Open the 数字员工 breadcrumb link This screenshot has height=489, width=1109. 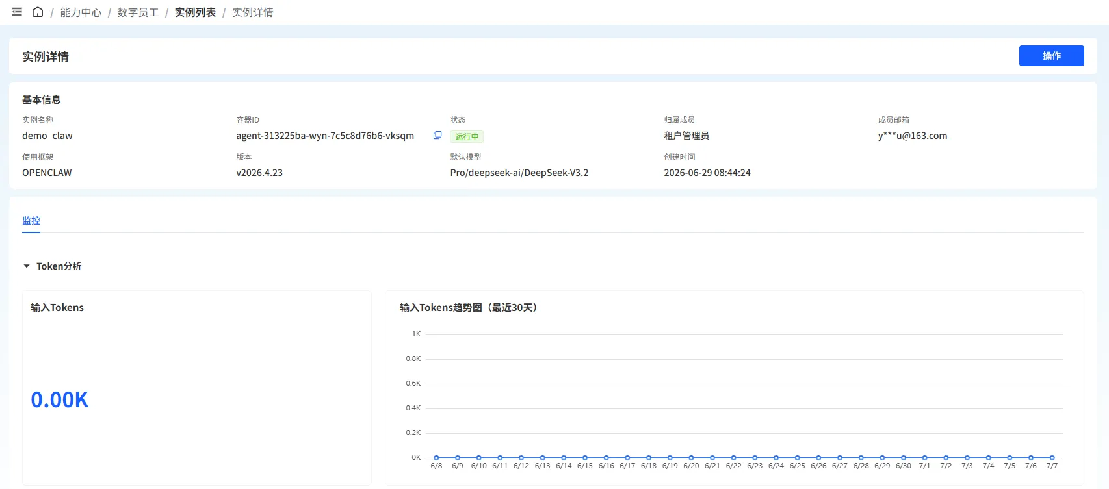pos(138,12)
